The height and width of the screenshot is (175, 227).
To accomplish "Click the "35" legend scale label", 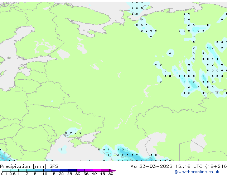I will point(86,174).
